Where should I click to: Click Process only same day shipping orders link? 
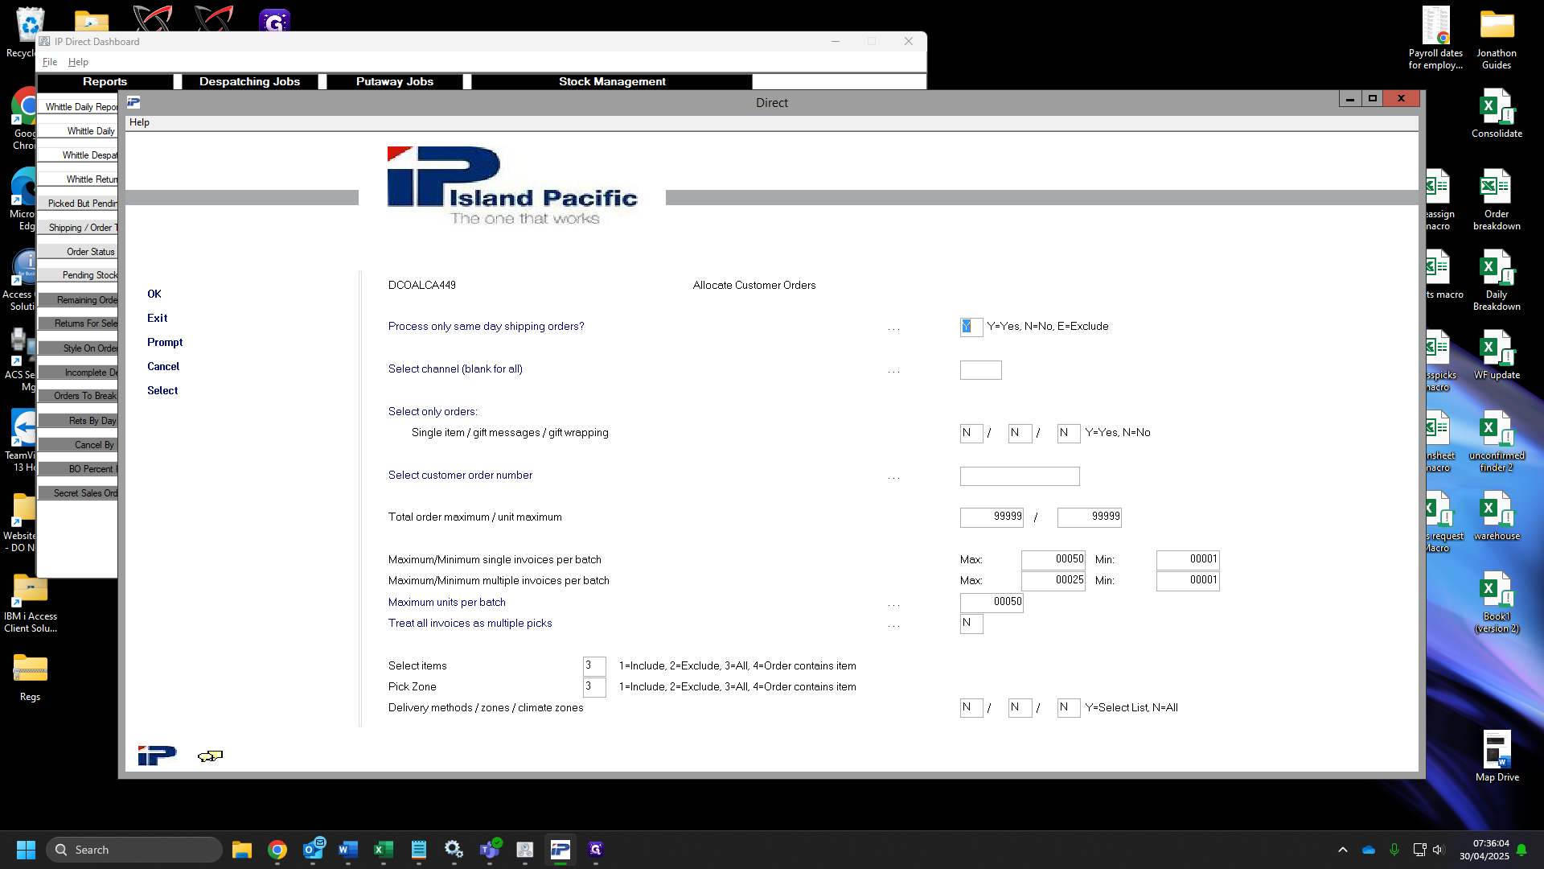(x=487, y=326)
